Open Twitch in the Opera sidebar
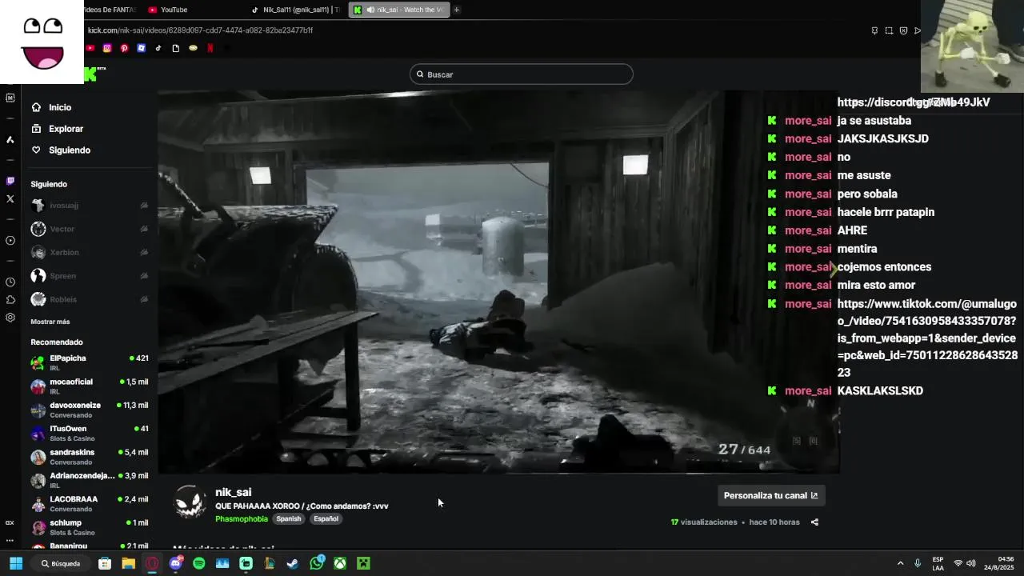1024x576 pixels. pos(10,182)
